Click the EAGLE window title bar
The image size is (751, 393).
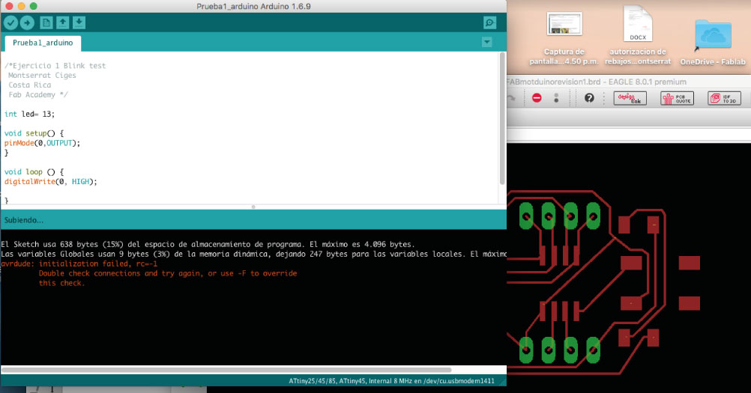coord(629,82)
